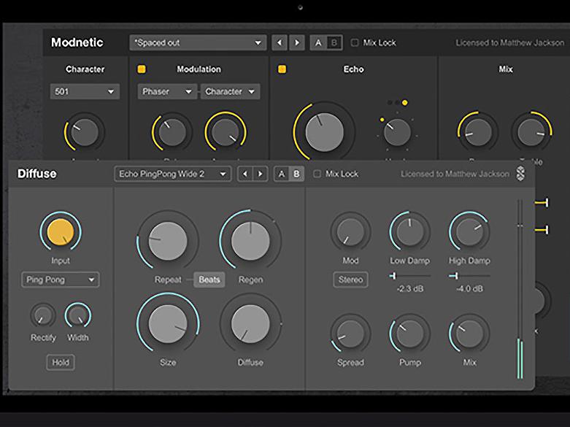Click the Stereo button under Mod

350,280
